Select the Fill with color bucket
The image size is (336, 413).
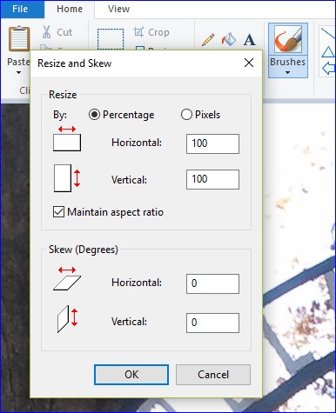click(229, 39)
